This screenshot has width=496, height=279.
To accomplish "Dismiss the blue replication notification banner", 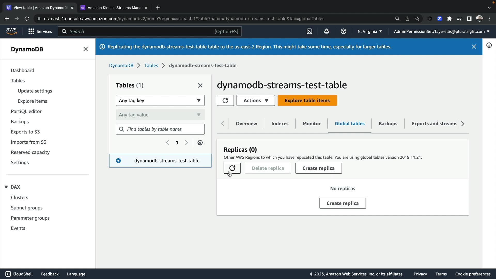I will pos(474,47).
